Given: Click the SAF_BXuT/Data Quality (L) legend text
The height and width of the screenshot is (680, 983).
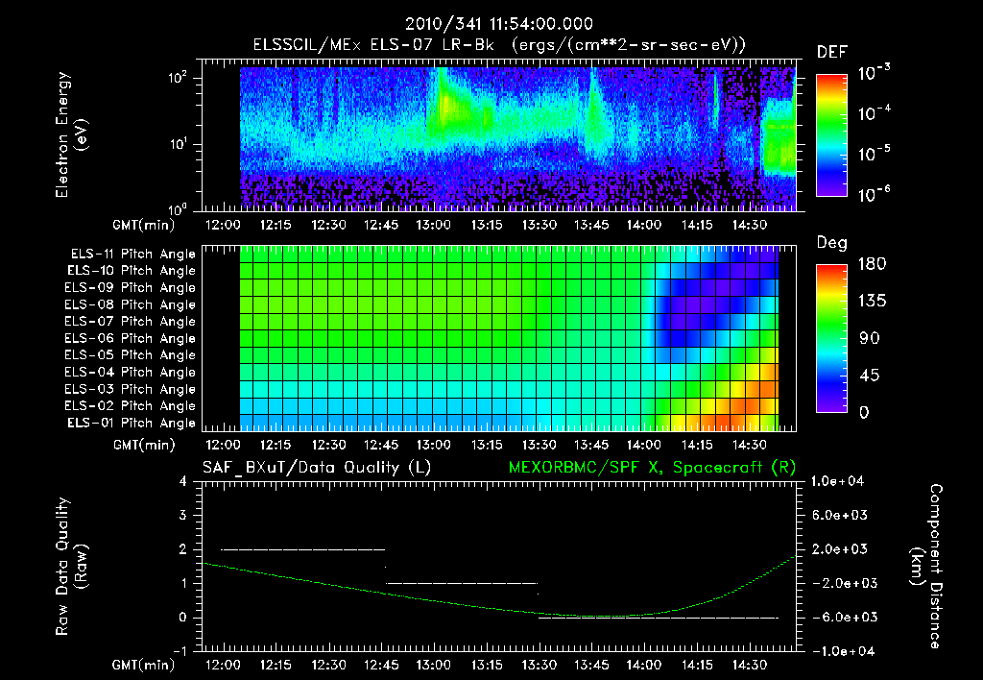Looking at the screenshot, I should click(x=317, y=468).
